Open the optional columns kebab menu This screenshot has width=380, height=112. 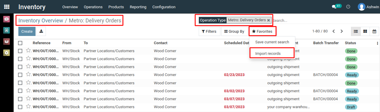point(377,43)
